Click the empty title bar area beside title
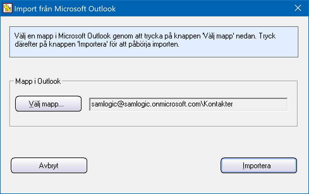The width and height of the screenshot is (309, 194). [x=203, y=8]
